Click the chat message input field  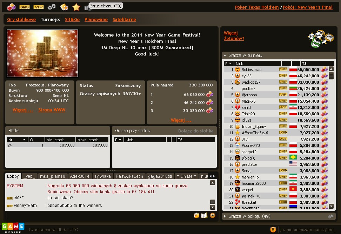pyautogui.click(x=99, y=216)
